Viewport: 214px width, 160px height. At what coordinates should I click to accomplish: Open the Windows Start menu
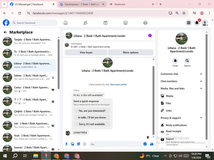tap(5, 156)
